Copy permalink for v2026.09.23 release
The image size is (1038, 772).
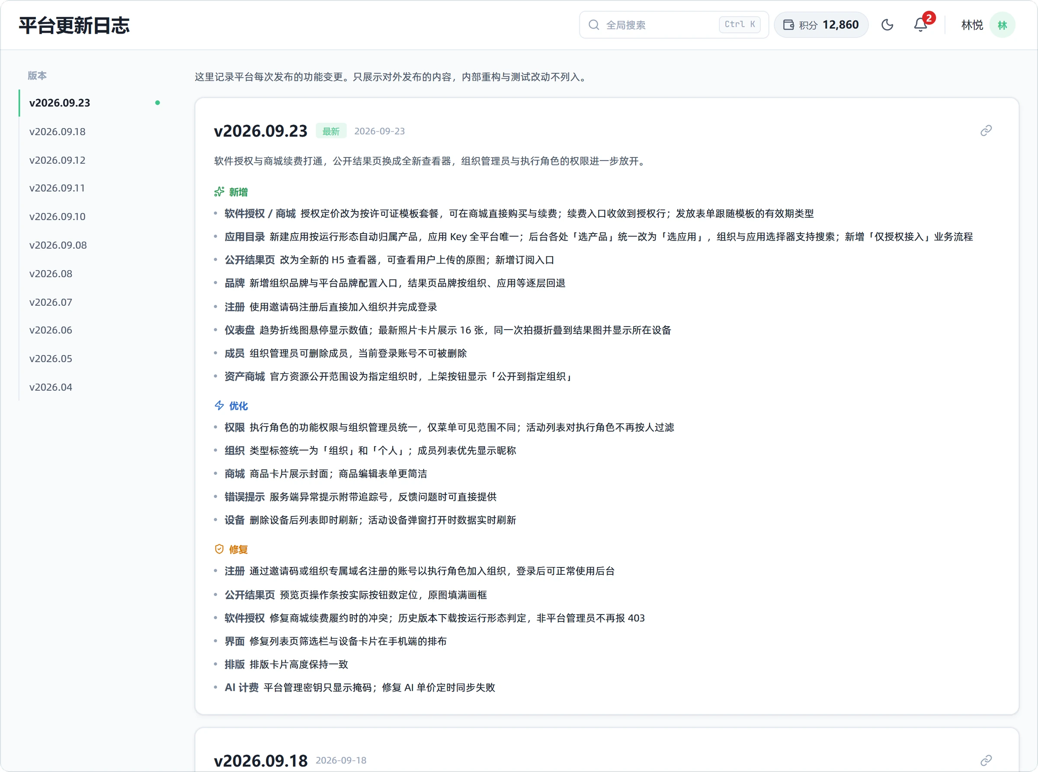pos(986,131)
